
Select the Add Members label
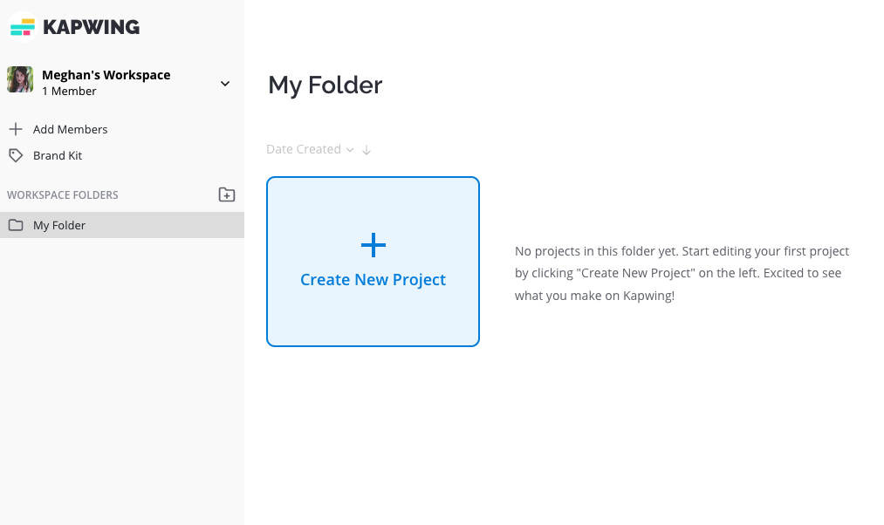(x=70, y=129)
